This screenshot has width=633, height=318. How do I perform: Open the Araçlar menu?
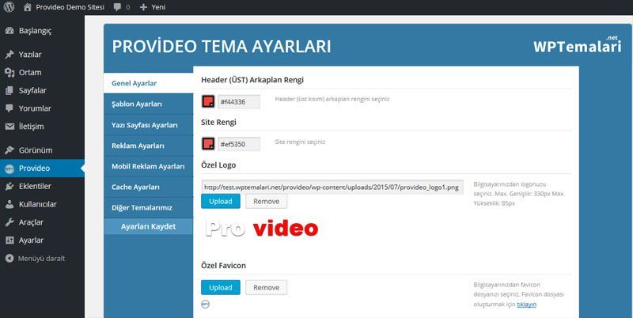(x=31, y=222)
